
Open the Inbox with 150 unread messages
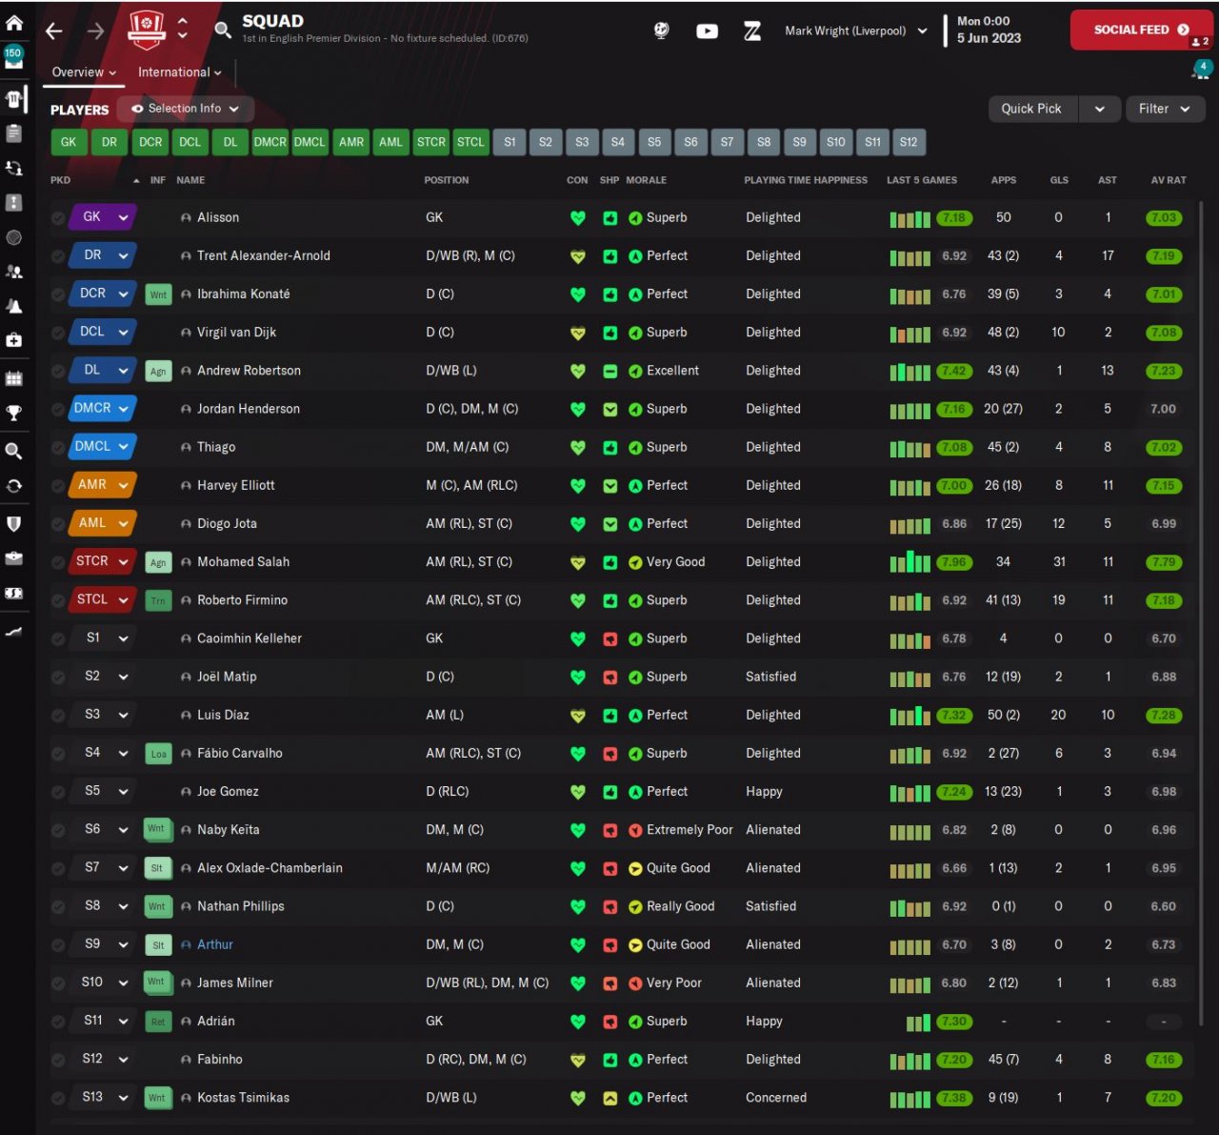point(13,58)
